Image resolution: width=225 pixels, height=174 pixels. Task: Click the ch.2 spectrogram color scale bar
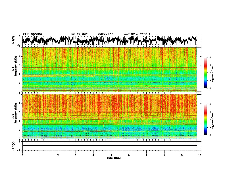click(x=206, y=120)
